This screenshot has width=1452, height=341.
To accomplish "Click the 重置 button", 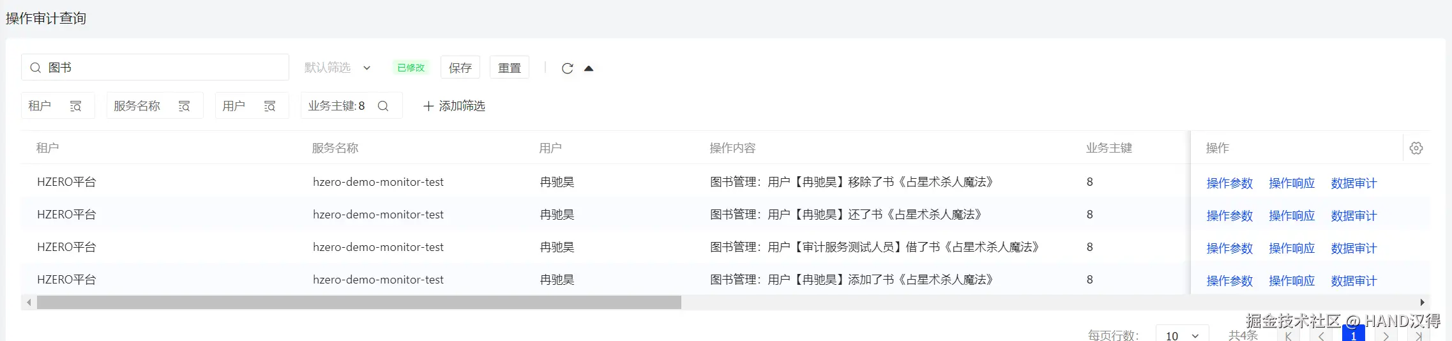I will tap(509, 68).
